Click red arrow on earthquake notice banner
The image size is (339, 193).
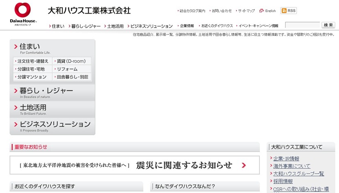click(244, 165)
